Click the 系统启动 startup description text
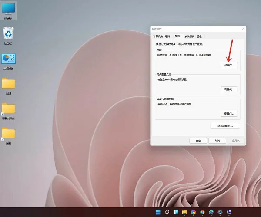The image size is (261, 217). pyautogui.click(x=174, y=104)
